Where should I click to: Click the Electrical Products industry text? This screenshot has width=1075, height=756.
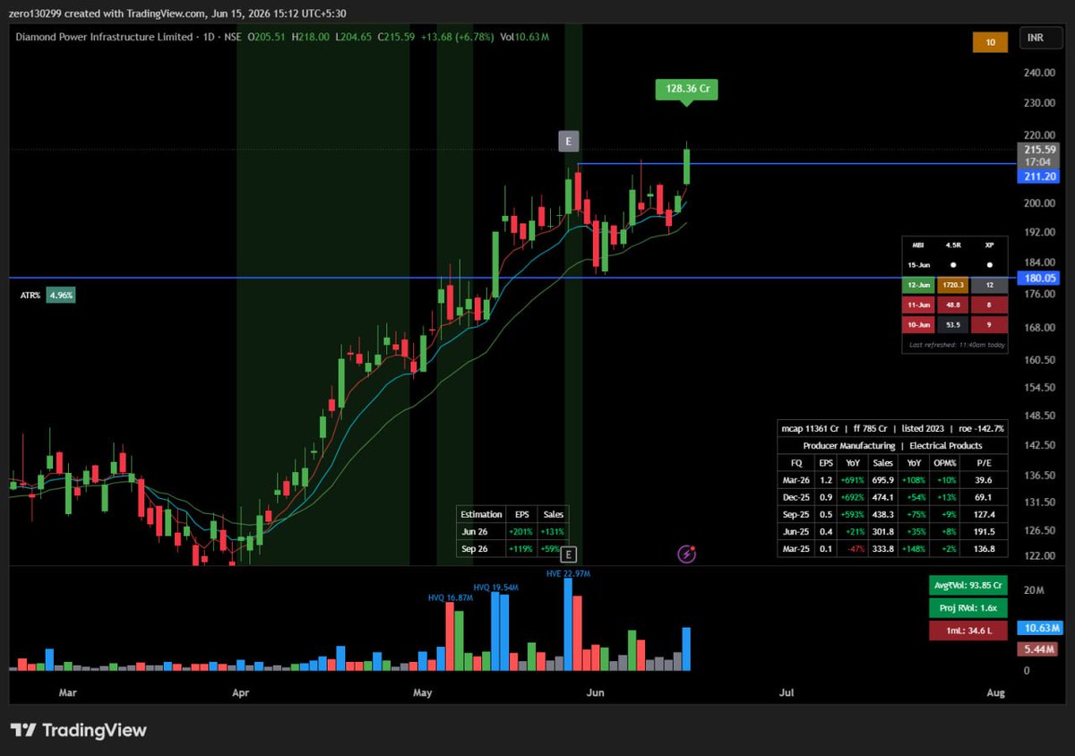[x=946, y=445]
